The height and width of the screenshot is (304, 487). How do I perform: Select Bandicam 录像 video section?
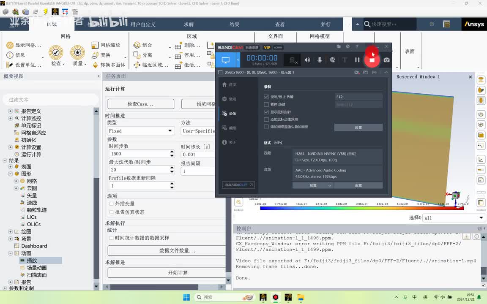tap(229, 114)
